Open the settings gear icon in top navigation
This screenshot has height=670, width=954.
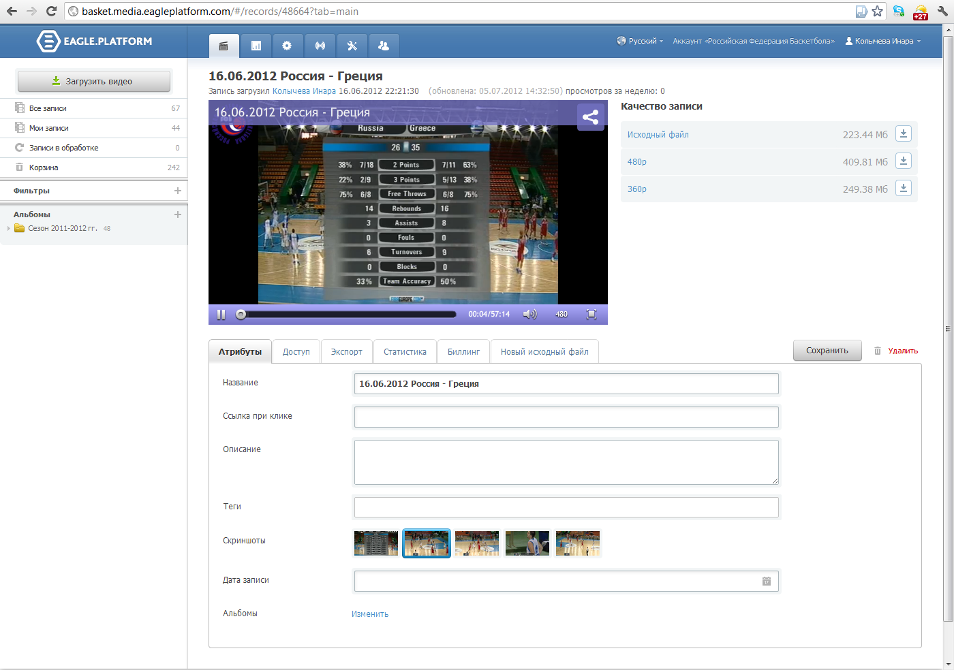coord(287,46)
